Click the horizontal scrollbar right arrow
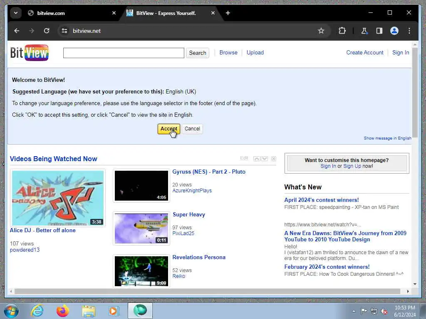 pos(408,291)
